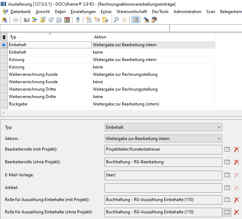Image resolution: width=242 pixels, height=219 pixels.
Task: Select Weiterverrechnung Dritte row with keine
Action: (108, 97)
